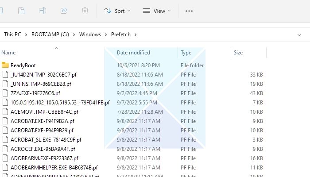Open the View dropdown menu
310x177 pixels.
156,11
